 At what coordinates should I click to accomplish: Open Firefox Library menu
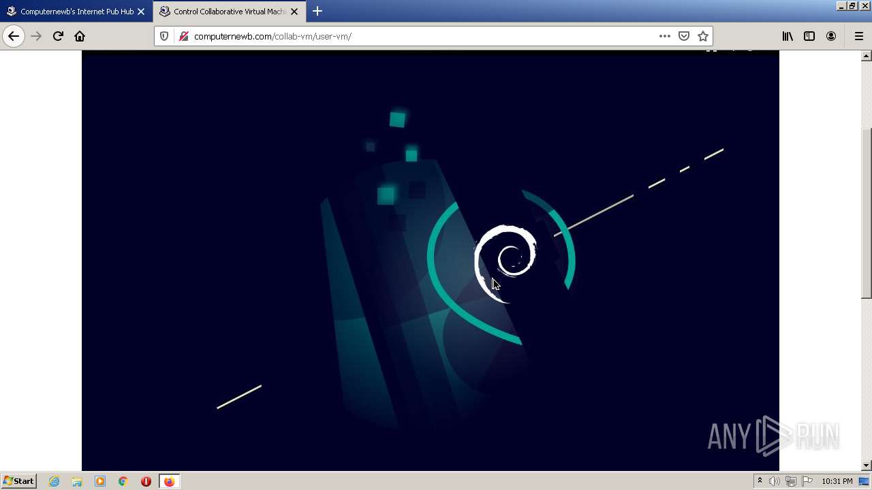[x=788, y=36]
